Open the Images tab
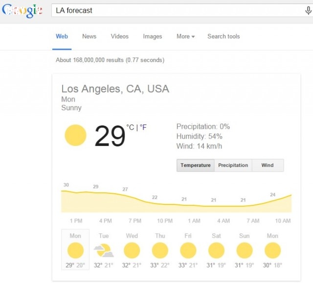Viewport: 313px width, 283px height. click(x=152, y=37)
